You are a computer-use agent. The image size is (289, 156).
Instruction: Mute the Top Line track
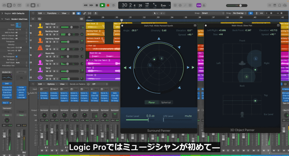[47, 64]
